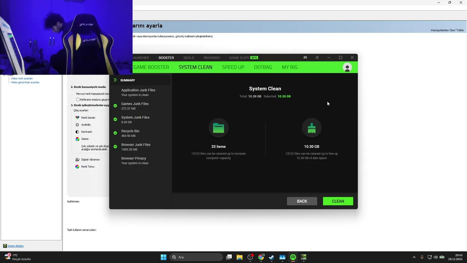
Task: Open Google Chrome from taskbar
Action: [261, 257]
